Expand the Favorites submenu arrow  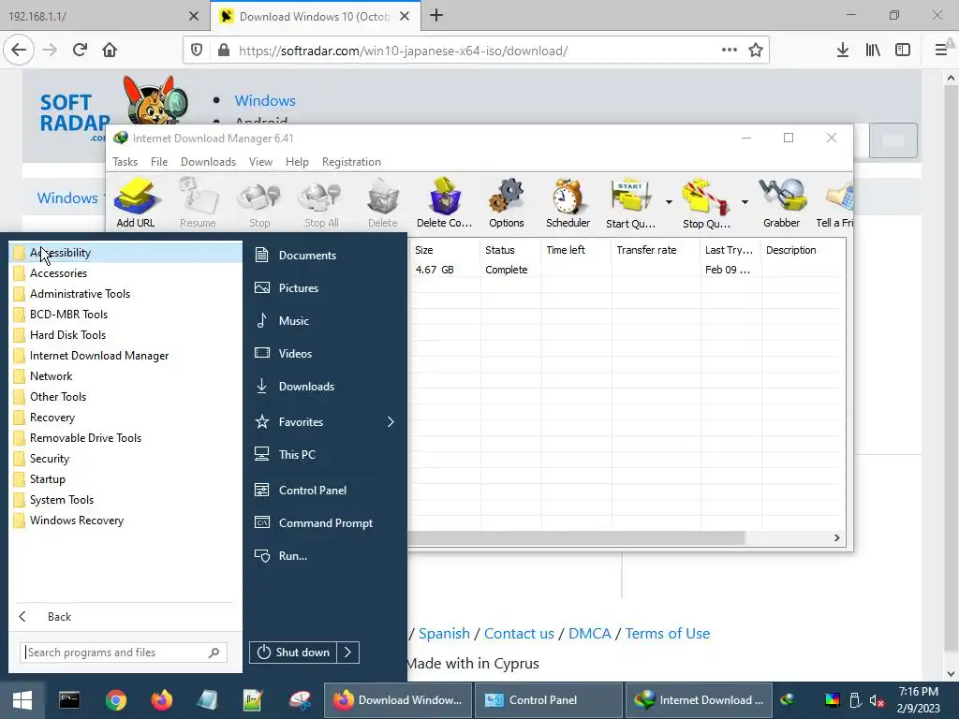391,422
